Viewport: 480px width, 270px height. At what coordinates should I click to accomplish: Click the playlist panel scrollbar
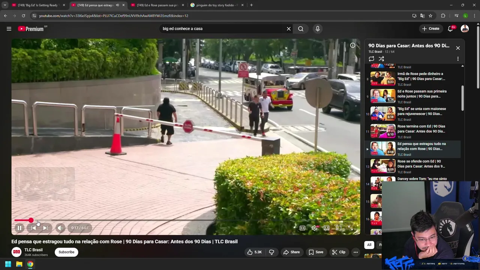pos(462,97)
